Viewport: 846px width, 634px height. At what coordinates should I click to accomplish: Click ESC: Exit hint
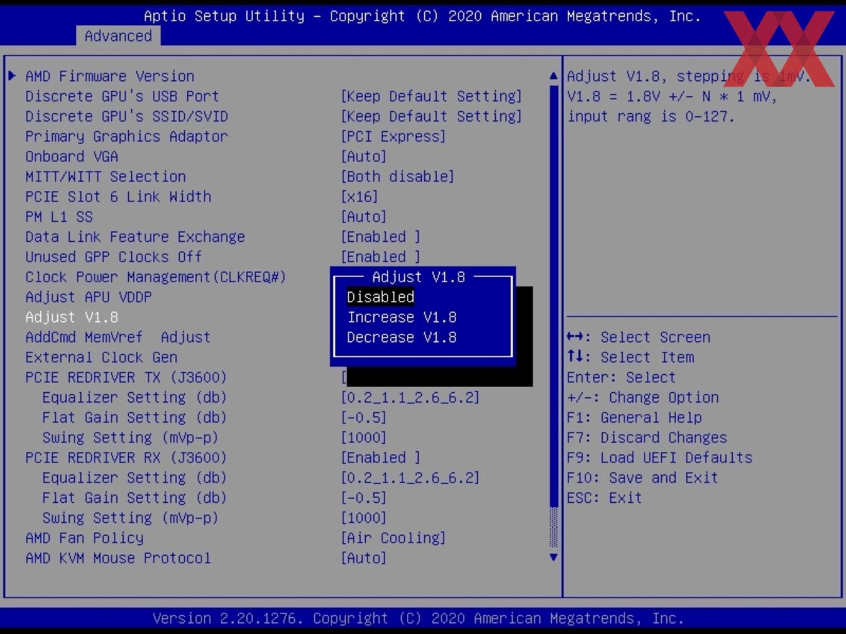pos(605,498)
